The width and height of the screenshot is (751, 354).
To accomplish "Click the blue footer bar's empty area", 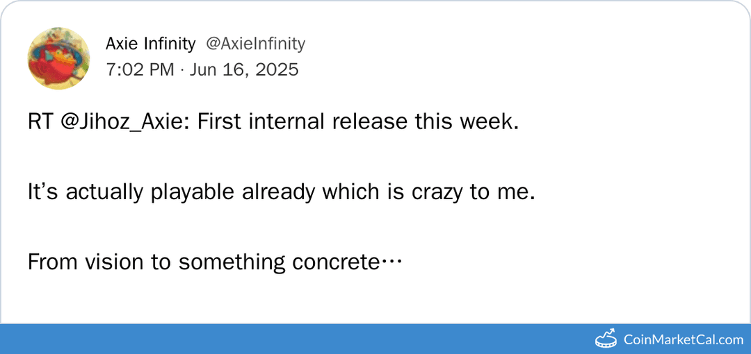I will tap(278, 339).
